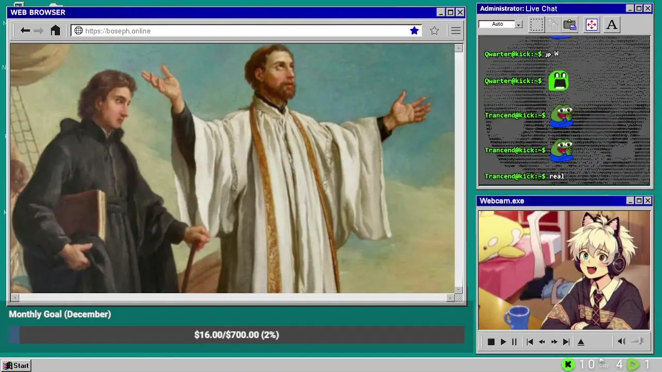662x372 pixels.
Task: Click the red four-arrows move icon
Action: pyautogui.click(x=592, y=24)
